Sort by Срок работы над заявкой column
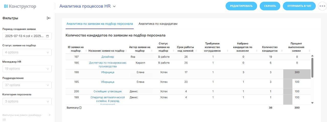This screenshot has height=122, width=327. tap(196, 51)
